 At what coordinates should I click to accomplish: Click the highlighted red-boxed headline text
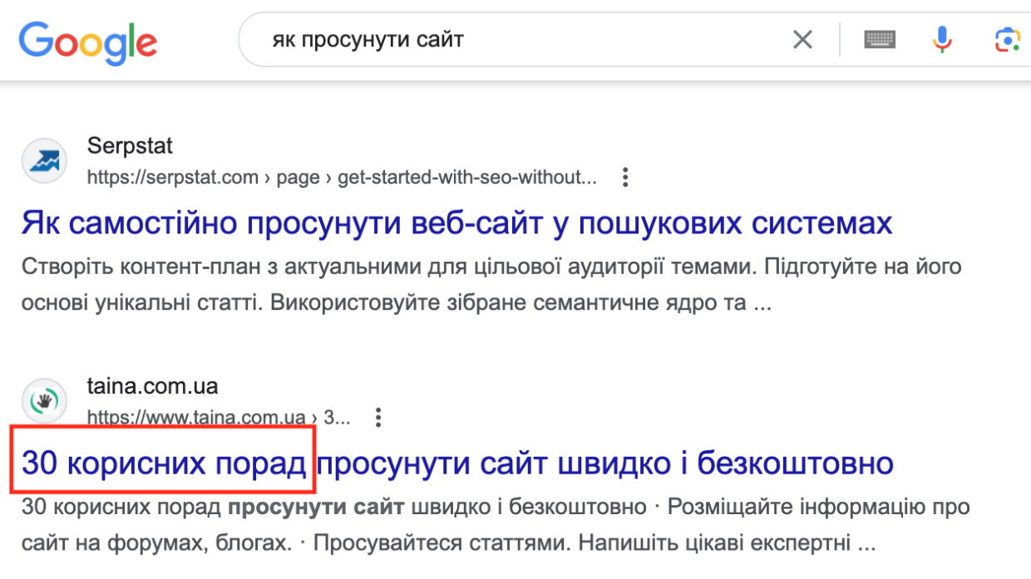(164, 465)
